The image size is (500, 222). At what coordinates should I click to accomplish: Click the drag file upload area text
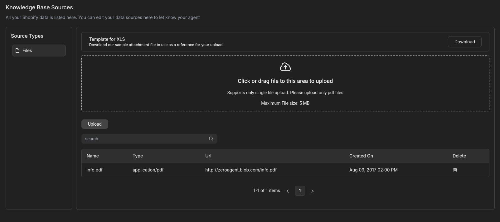[285, 81]
